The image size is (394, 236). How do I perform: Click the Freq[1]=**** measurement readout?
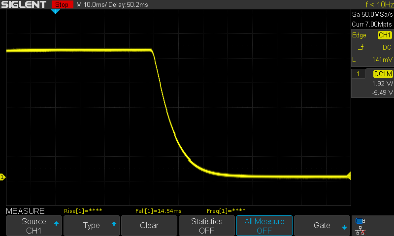(226, 211)
